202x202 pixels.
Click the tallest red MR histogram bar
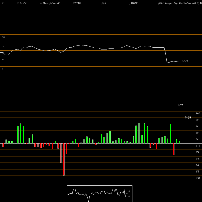coord(64,160)
